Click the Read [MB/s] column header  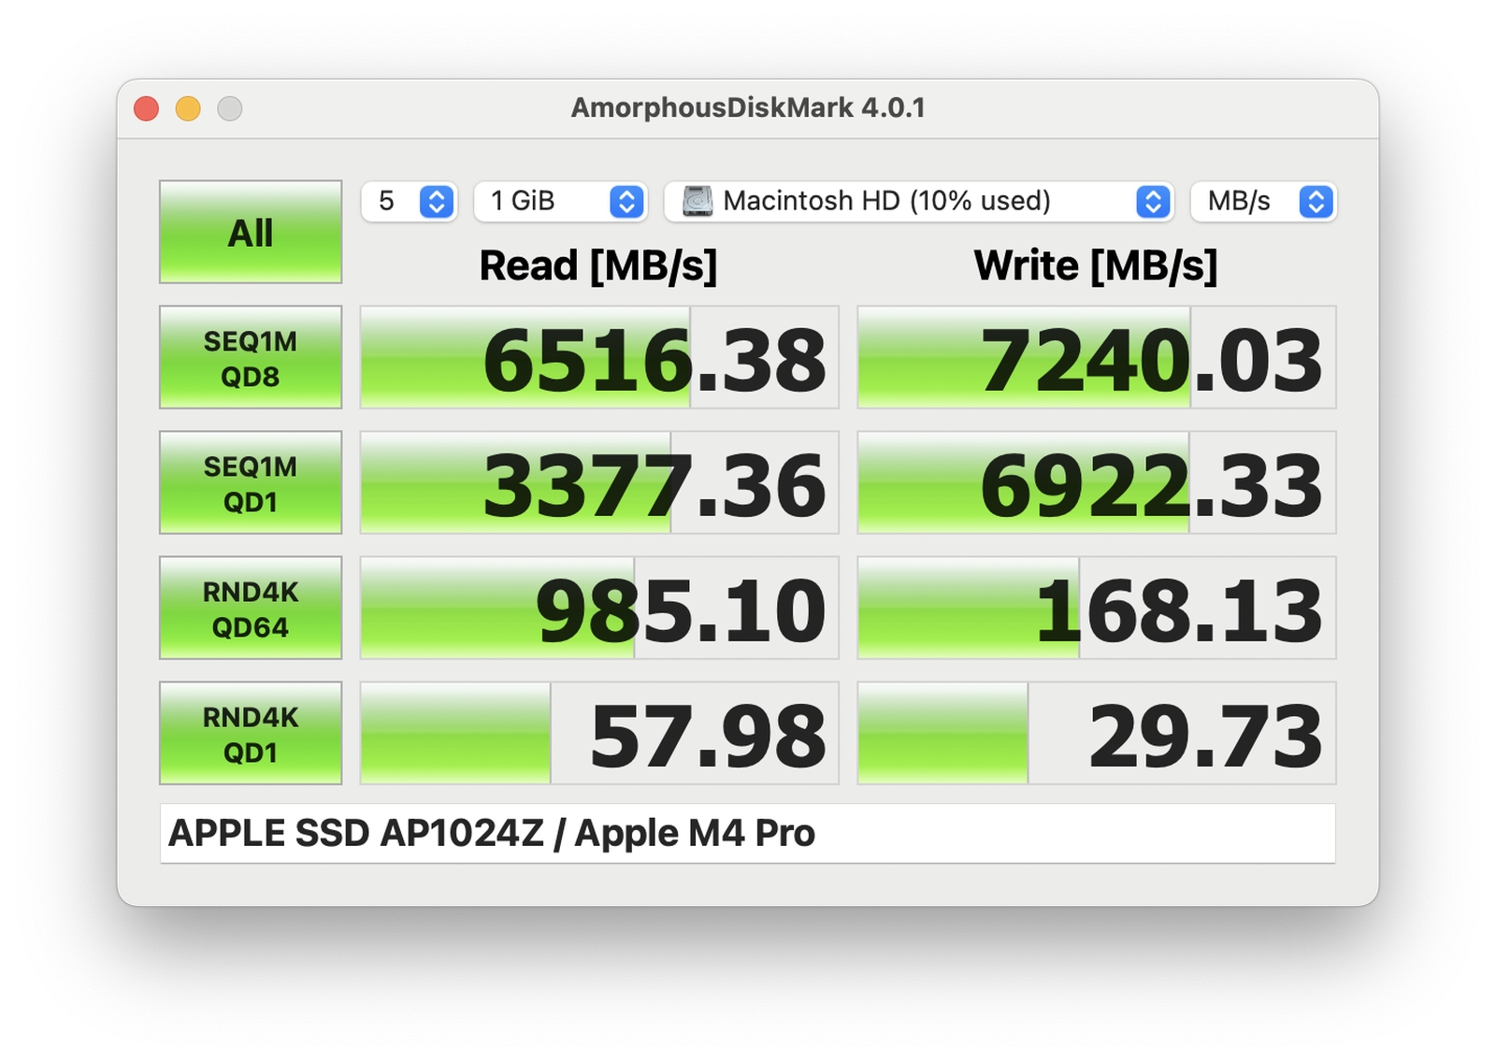pos(598,265)
